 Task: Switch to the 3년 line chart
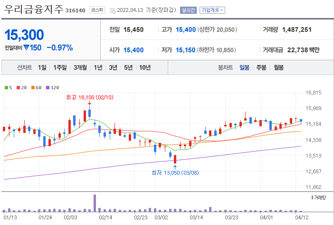113,68
